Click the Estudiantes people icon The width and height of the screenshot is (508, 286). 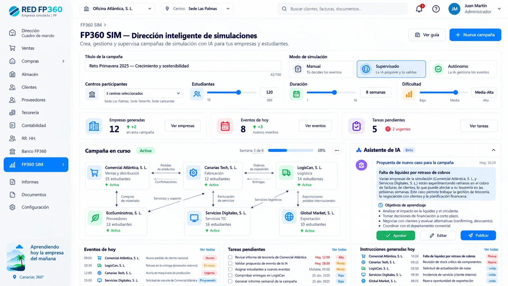coord(197,94)
